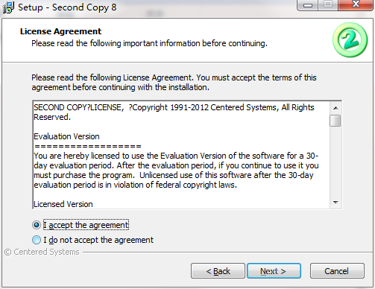Cancel the Second Copy installation
Viewport: 375px width, 289px height.
[337, 271]
